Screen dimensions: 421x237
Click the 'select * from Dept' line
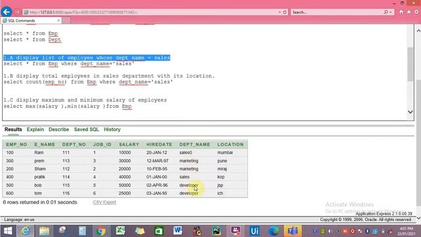[32, 39]
